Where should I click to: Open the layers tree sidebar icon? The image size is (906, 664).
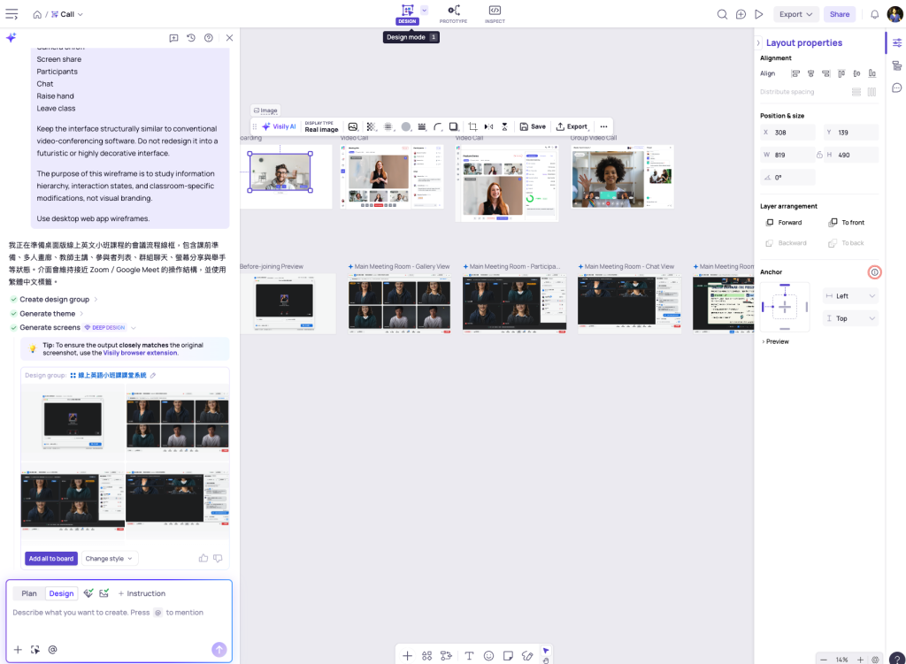coord(897,65)
